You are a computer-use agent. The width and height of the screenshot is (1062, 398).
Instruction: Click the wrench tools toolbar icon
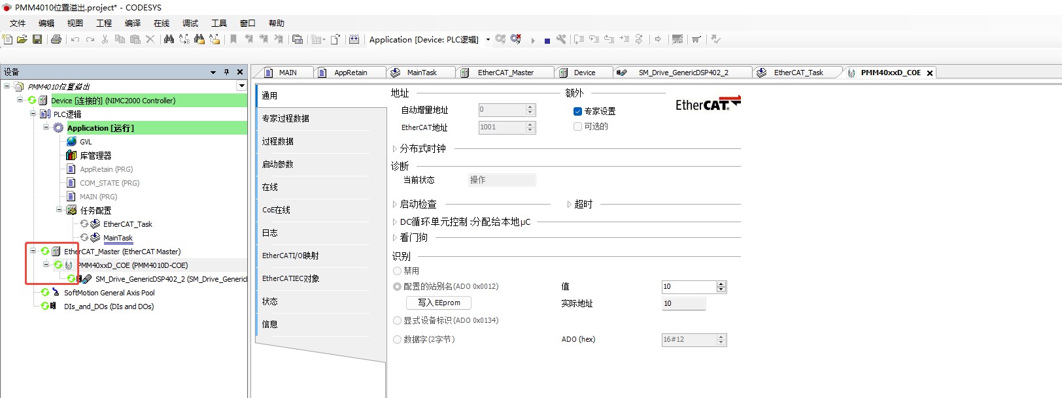click(561, 39)
